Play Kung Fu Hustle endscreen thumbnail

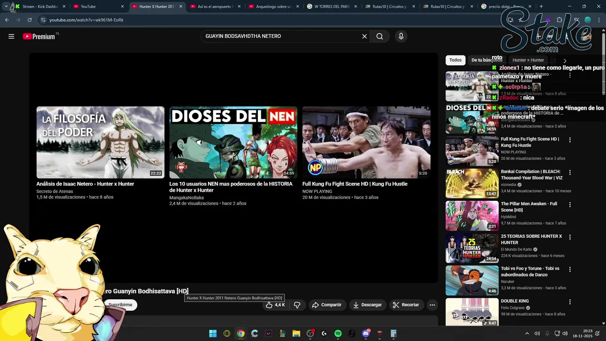[x=366, y=142]
